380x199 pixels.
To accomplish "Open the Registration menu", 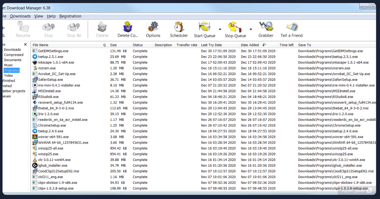I will click(x=70, y=16).
